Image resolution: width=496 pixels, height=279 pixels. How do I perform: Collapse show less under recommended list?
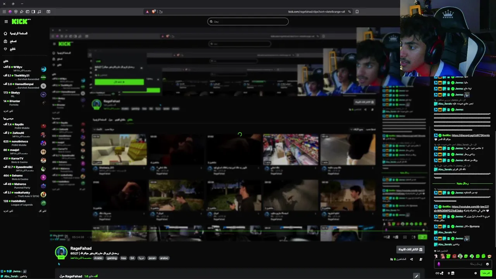click(43, 211)
